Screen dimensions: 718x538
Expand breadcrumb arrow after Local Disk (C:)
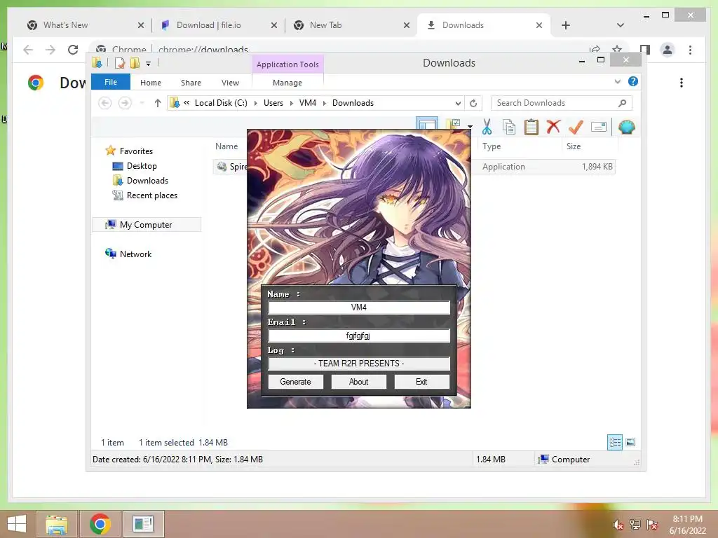[255, 103]
